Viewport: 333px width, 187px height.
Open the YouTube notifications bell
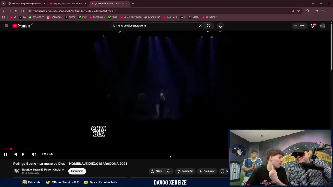[x=313, y=26]
